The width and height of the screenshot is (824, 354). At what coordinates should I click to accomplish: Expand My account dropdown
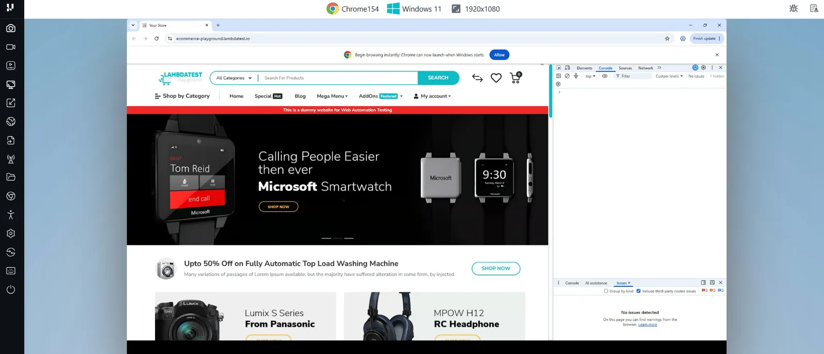tap(432, 96)
